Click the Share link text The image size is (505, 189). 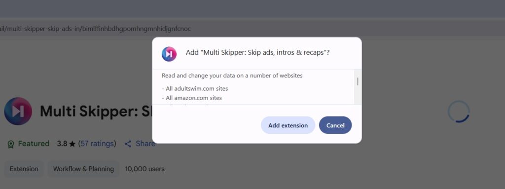145,144
